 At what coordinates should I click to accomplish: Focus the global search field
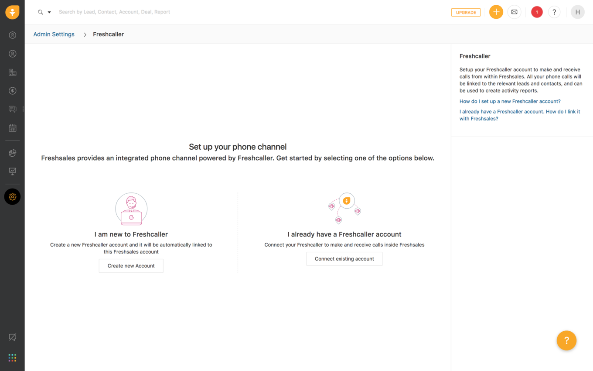click(x=114, y=12)
